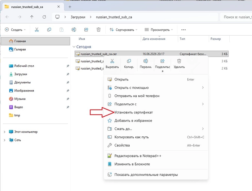
Task: Close the russian_trusted_sub_ca tab
Action: [59, 6]
